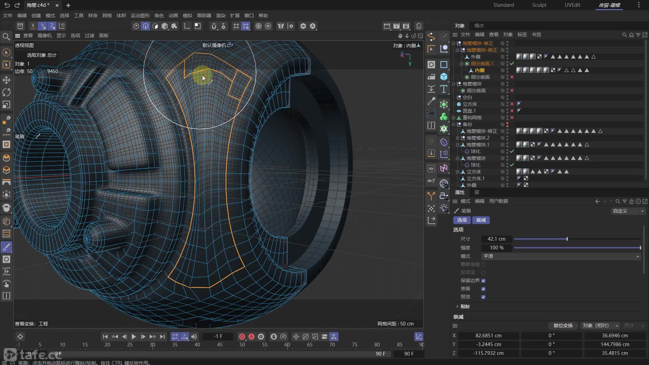Open the 文件 menu in main menu bar
649x365 pixels.
click(8, 16)
